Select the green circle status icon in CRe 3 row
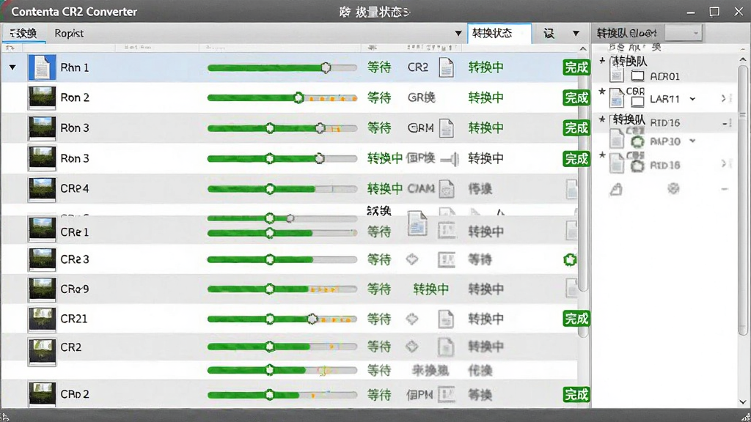 569,260
